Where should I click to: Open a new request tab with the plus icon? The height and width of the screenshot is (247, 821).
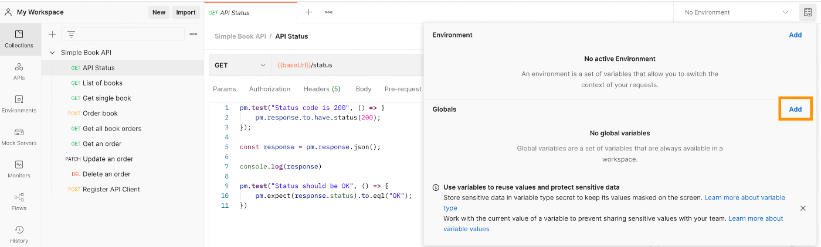point(308,12)
